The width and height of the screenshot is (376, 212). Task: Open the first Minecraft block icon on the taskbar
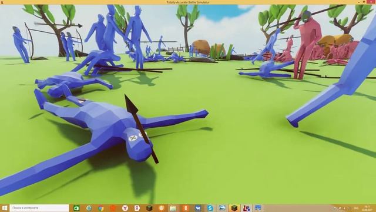(x=149, y=208)
